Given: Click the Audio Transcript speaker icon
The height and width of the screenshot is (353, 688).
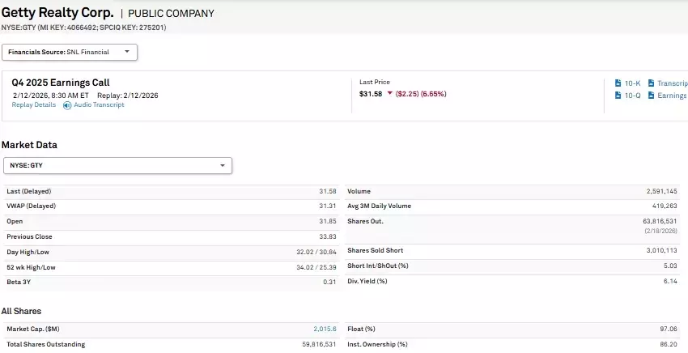Looking at the screenshot, I should [x=67, y=105].
